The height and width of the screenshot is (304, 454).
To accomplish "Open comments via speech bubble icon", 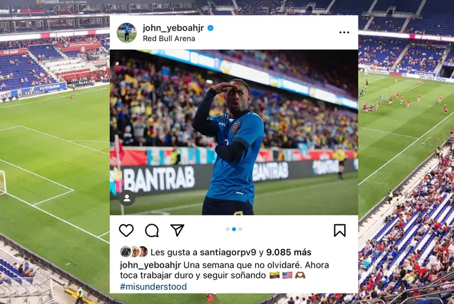I will pos(152,230).
